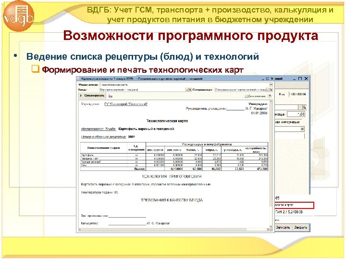Screen dimensions: 346x260
Task: Click the report's vertical scrollbar down arrow
Action: pyautogui.click(x=271, y=227)
